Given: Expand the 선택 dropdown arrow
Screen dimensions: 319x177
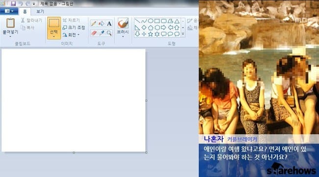Looking at the screenshot, I should click(54, 37).
